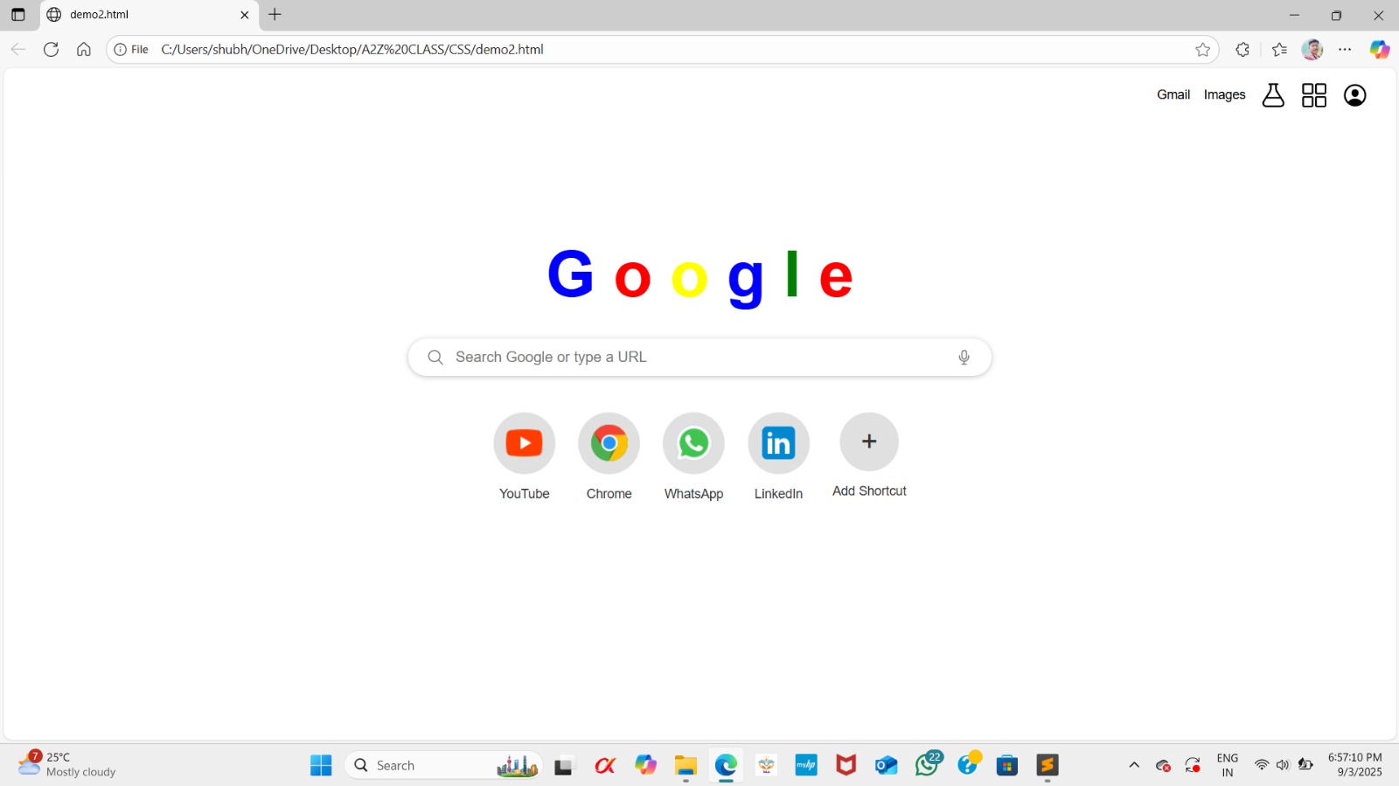
Task: Click the microphone voice search icon
Action: 964,358
